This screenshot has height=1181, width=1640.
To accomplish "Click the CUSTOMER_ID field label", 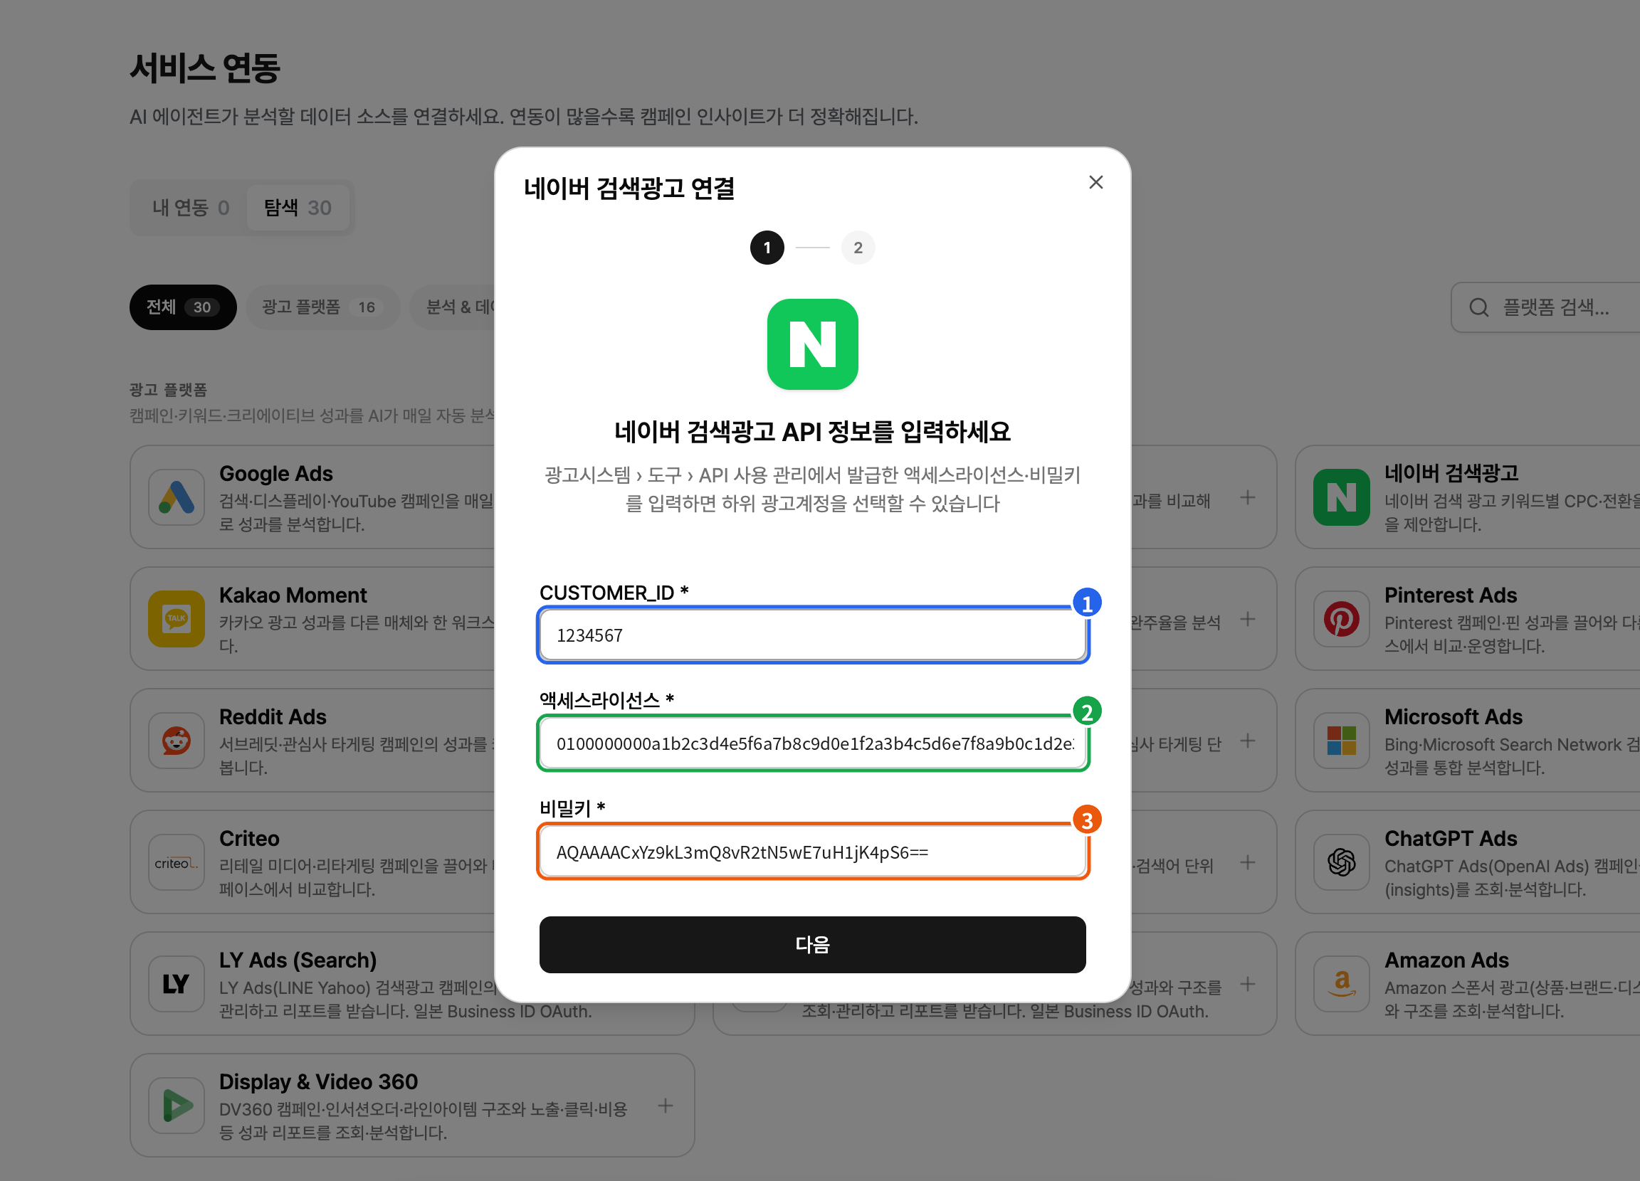I will pyautogui.click(x=613, y=593).
